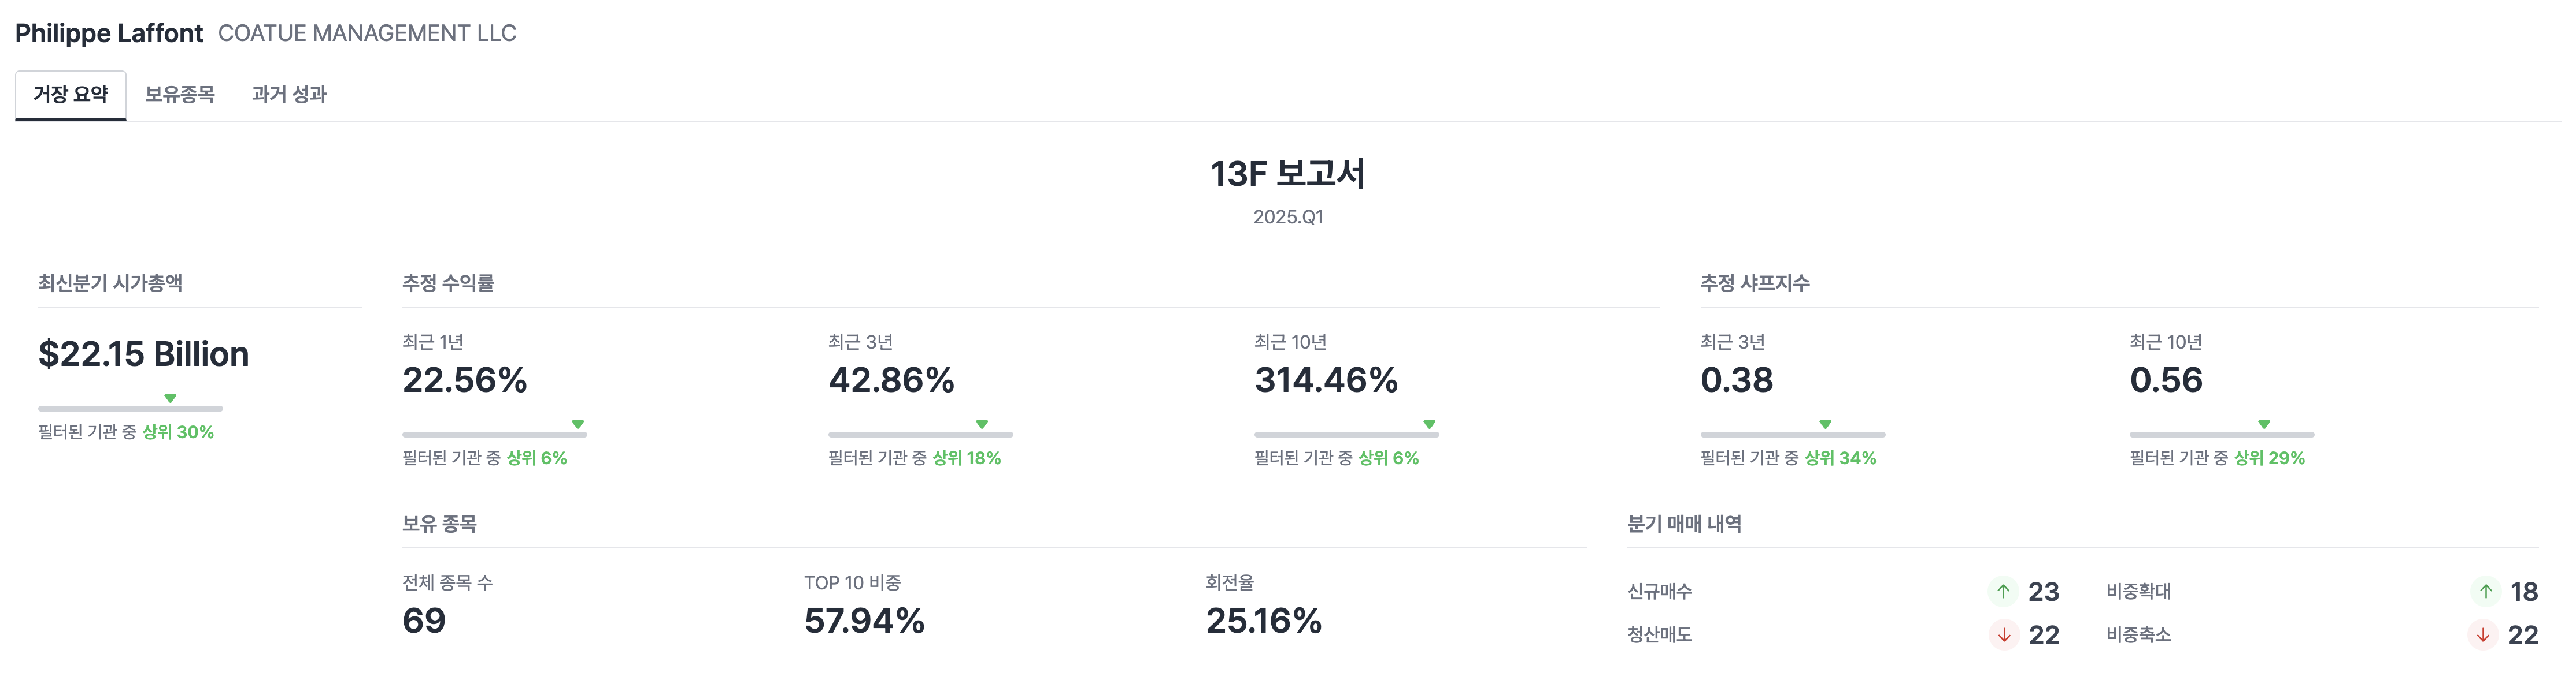The image size is (2576, 695).
Task: Click the 비중확대 count of 18
Action: [x=2523, y=592]
